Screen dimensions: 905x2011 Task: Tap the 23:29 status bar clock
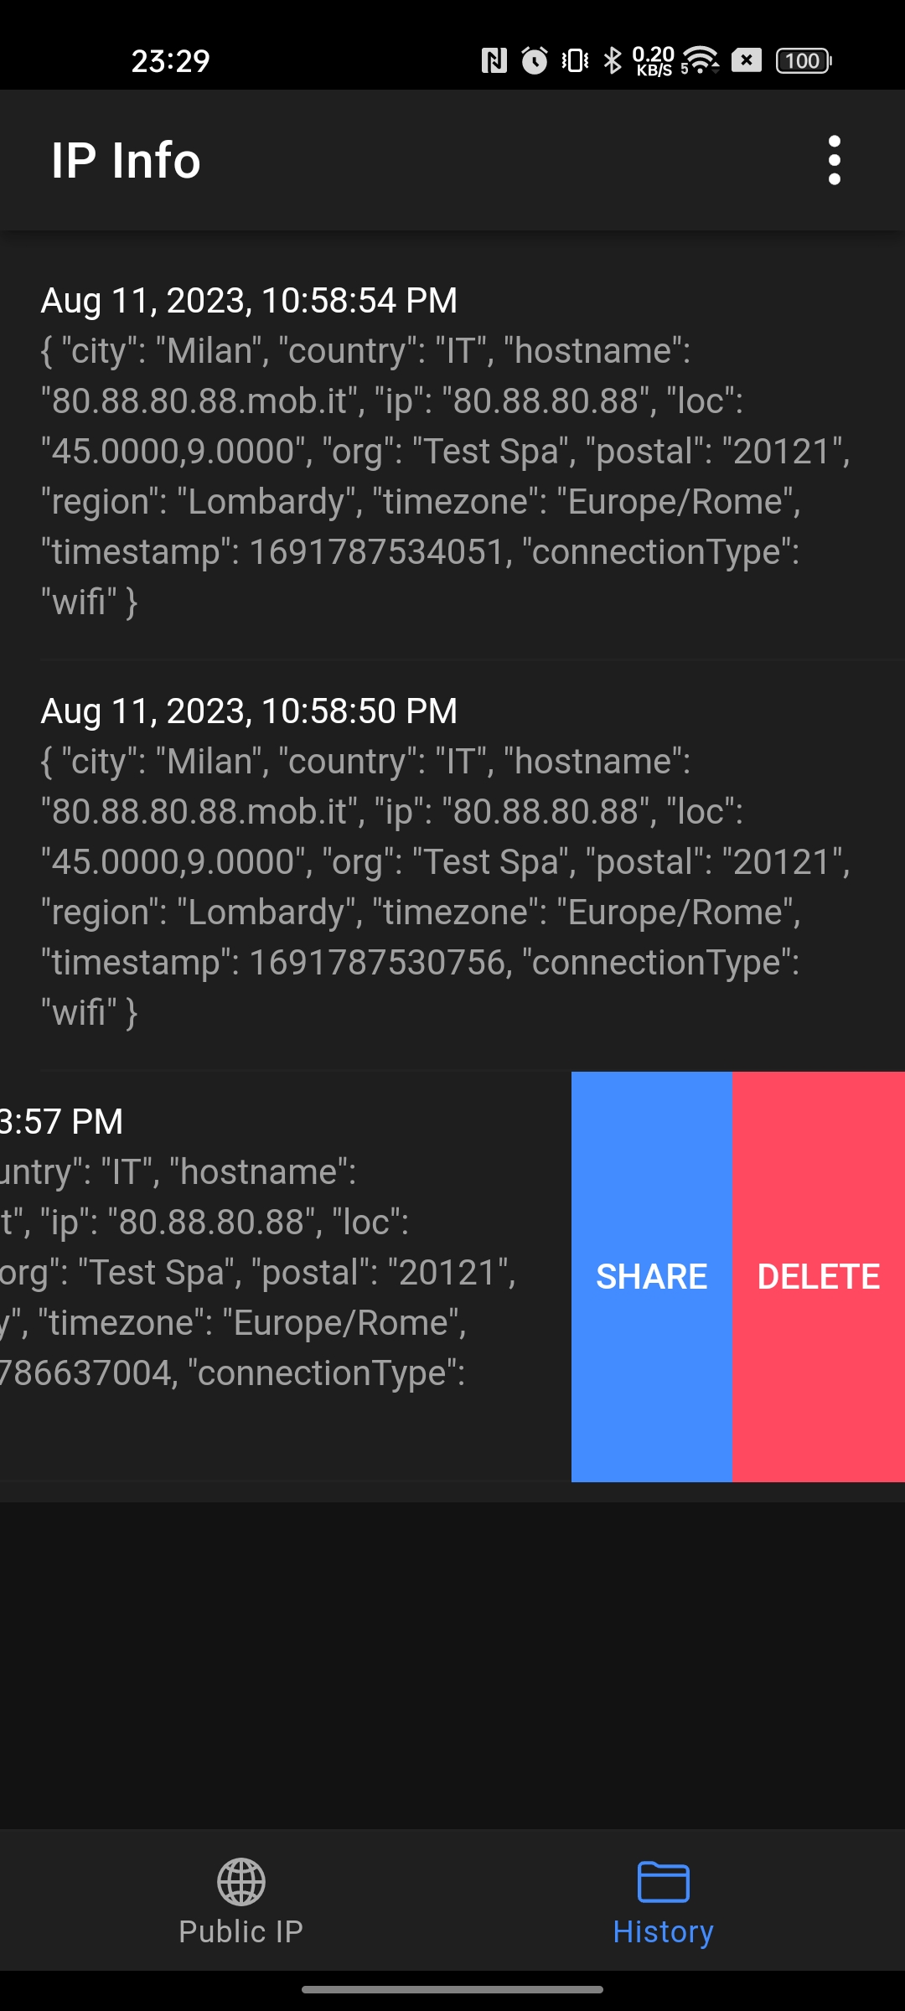click(171, 60)
